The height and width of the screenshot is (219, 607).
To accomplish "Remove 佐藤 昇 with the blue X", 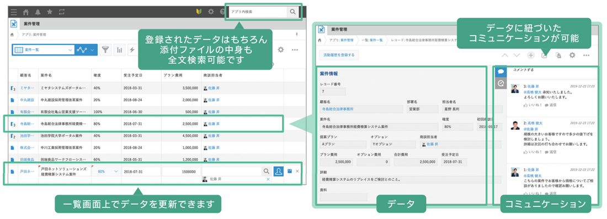I will (268, 179).
